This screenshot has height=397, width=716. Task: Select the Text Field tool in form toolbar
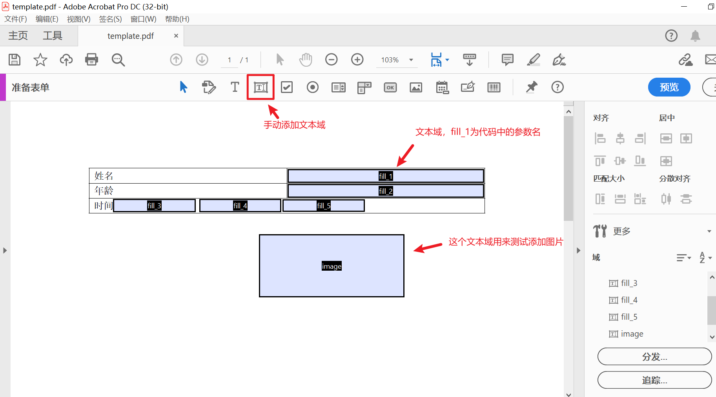(261, 87)
